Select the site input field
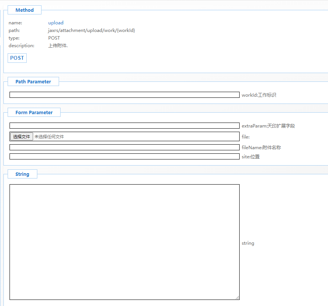Viewport: 328px width, 306px height. (x=124, y=156)
